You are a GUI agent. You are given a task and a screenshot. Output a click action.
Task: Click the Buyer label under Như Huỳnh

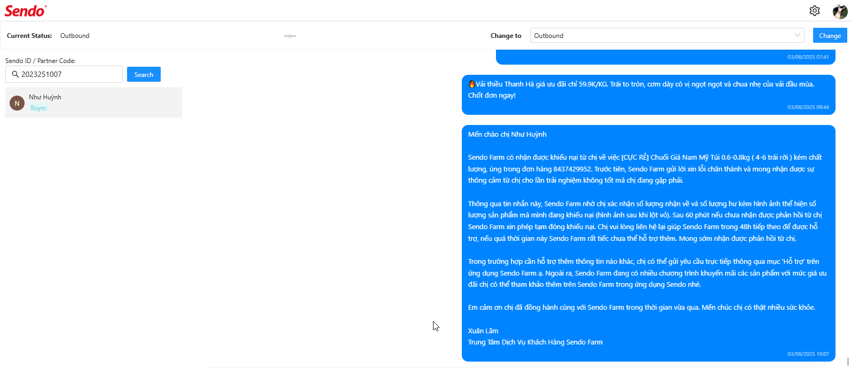[38, 108]
